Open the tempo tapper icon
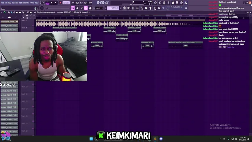 155,8
